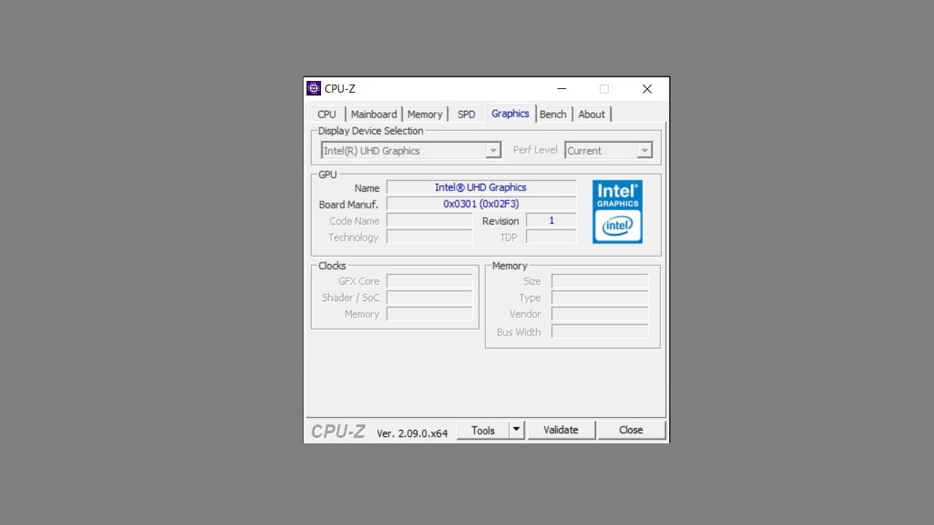Select the Graphics tab

[510, 114]
